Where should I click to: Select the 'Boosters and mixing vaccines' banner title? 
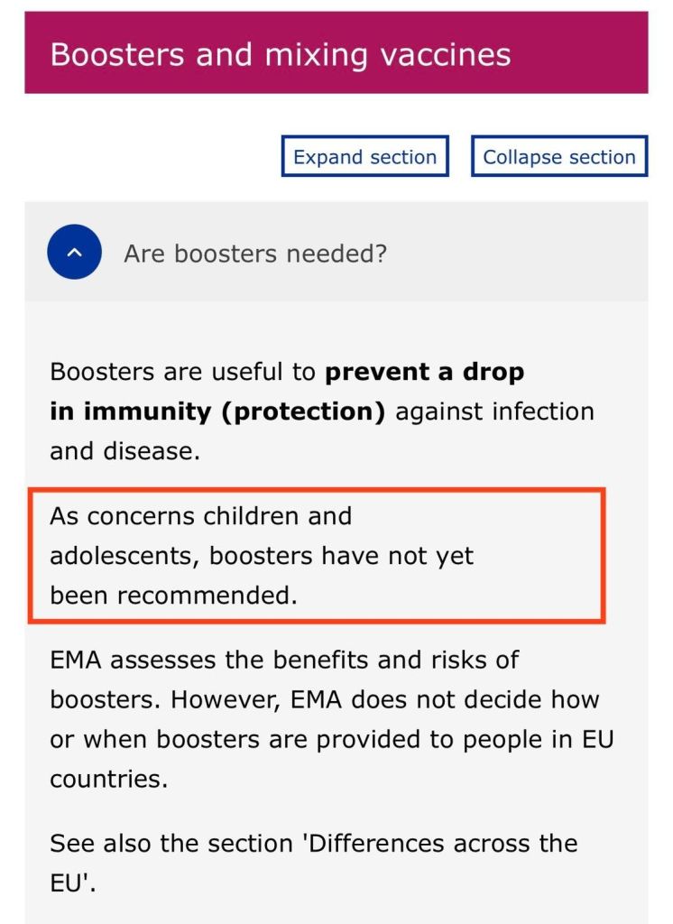(281, 54)
